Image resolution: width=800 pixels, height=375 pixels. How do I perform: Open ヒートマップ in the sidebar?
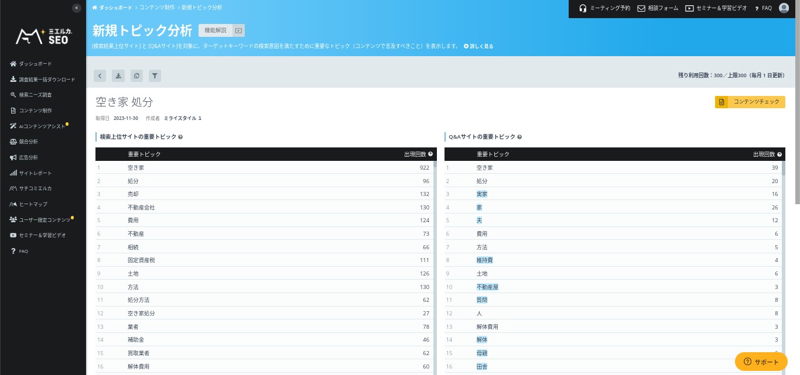(x=33, y=204)
